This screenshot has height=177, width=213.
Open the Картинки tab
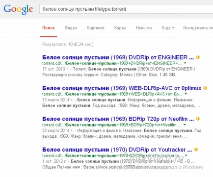coord(96,28)
